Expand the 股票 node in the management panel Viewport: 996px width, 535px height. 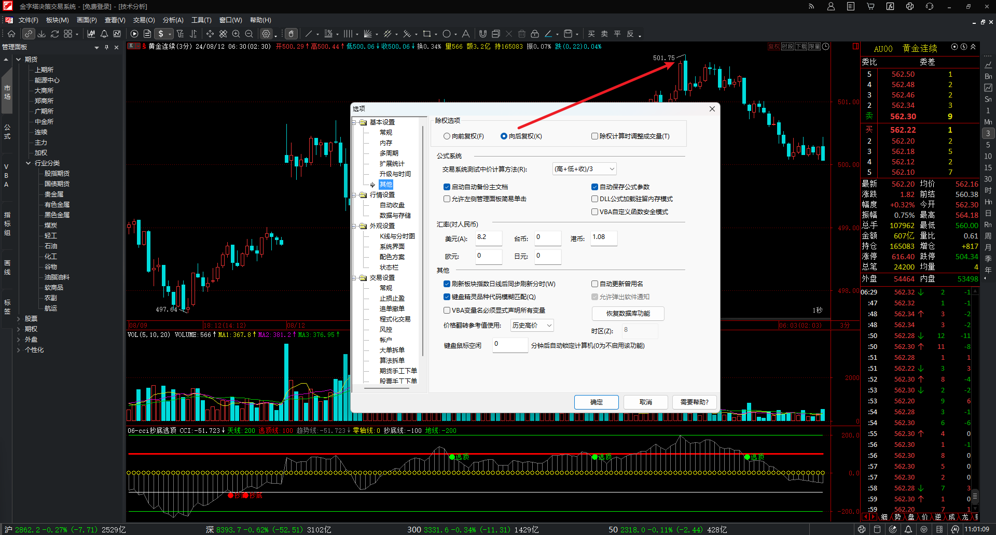19,319
